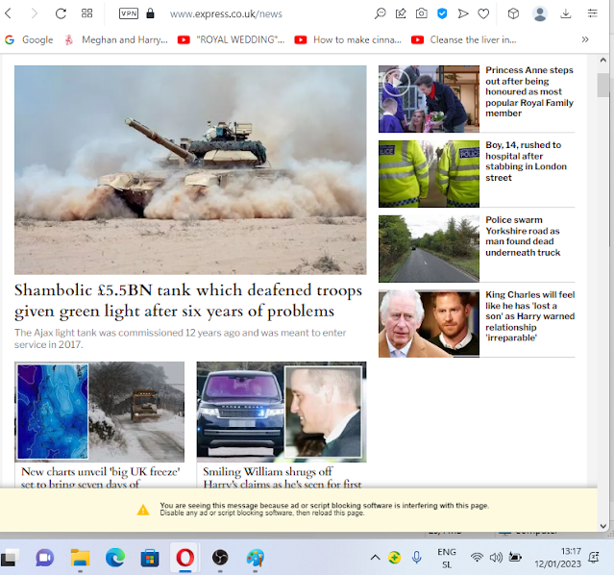Click the microphone tray icon
614x575 pixels.
coord(417,558)
